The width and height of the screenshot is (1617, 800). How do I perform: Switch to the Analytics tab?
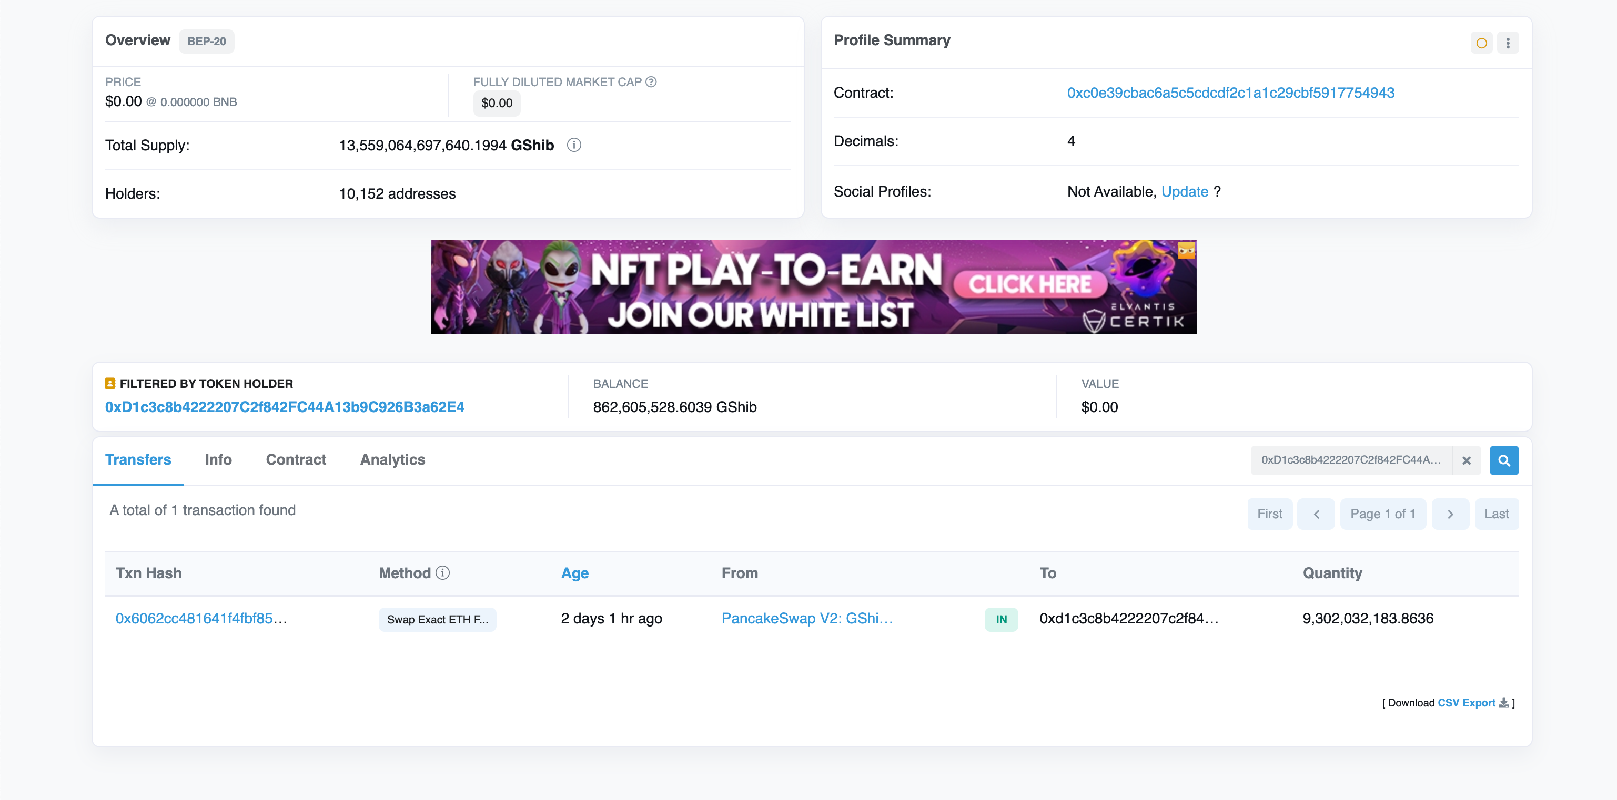[392, 460]
